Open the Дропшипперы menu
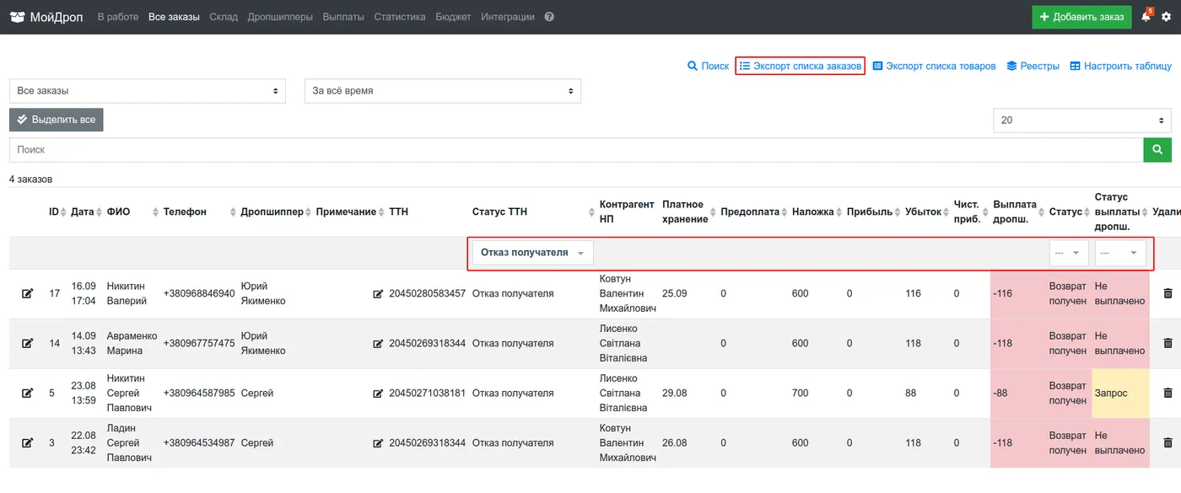This screenshot has height=493, width=1181. [x=280, y=17]
